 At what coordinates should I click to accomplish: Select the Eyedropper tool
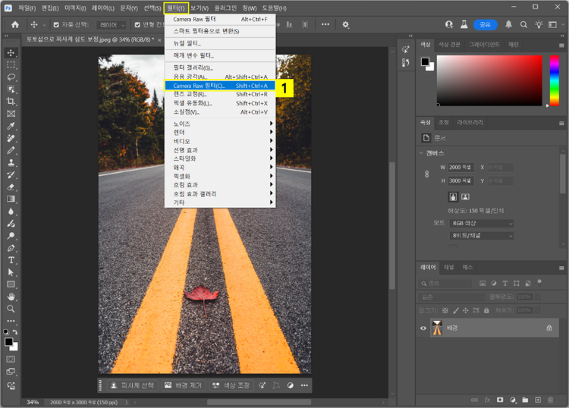pos(11,126)
